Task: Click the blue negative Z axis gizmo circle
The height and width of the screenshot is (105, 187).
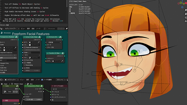Action: click(182, 7)
